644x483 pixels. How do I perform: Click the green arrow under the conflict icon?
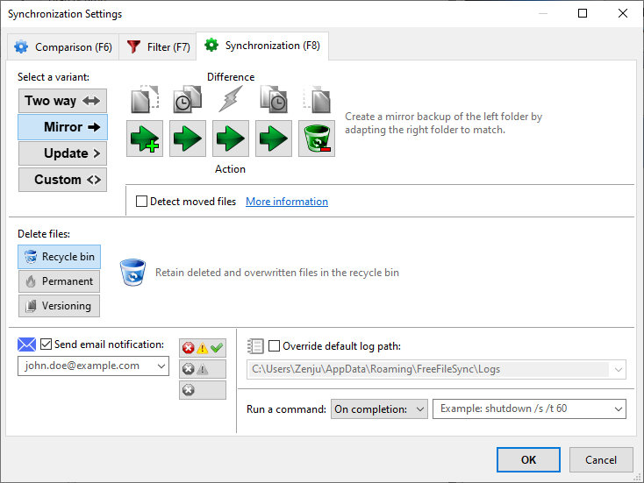(x=231, y=139)
